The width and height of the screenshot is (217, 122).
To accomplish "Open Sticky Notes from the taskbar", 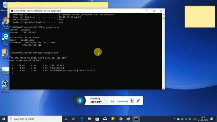I will [113, 119].
